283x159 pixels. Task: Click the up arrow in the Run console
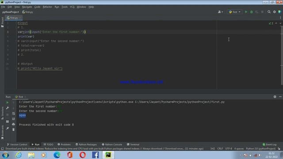(x=14, y=102)
